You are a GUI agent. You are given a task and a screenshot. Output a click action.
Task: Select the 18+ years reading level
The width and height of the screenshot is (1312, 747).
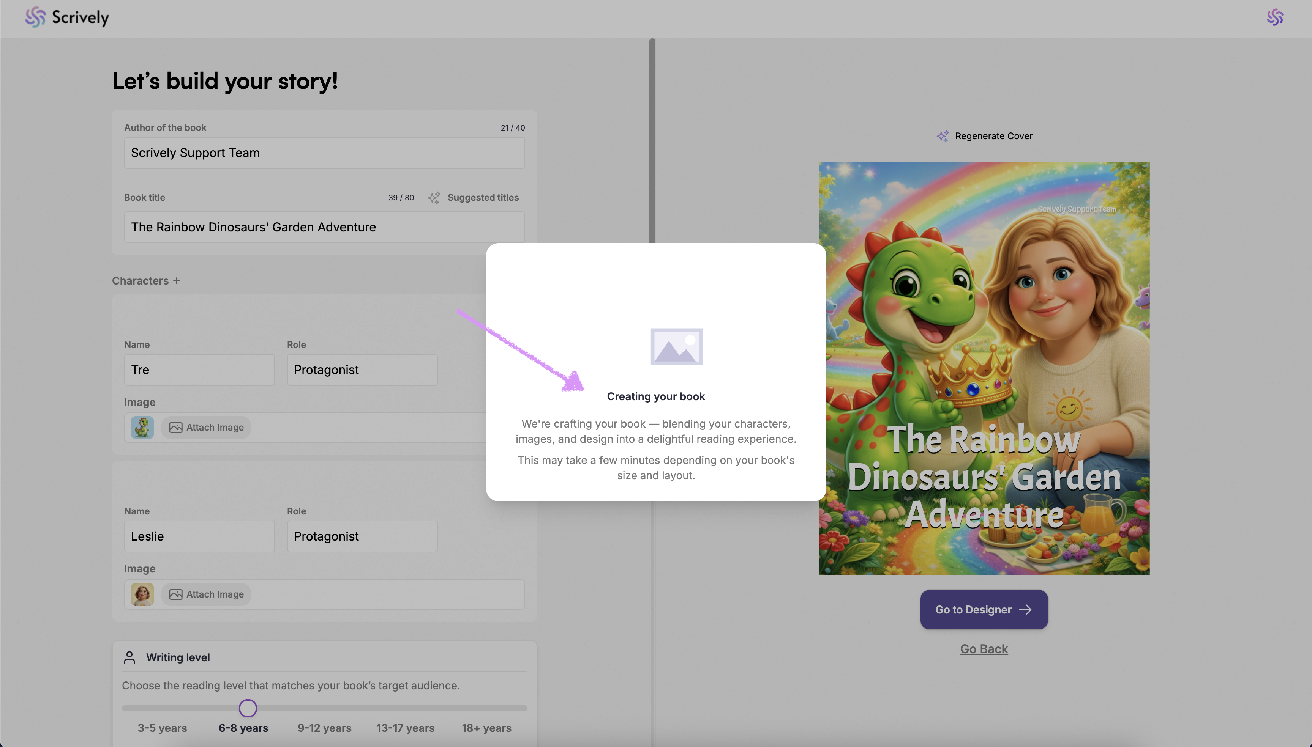(486, 728)
